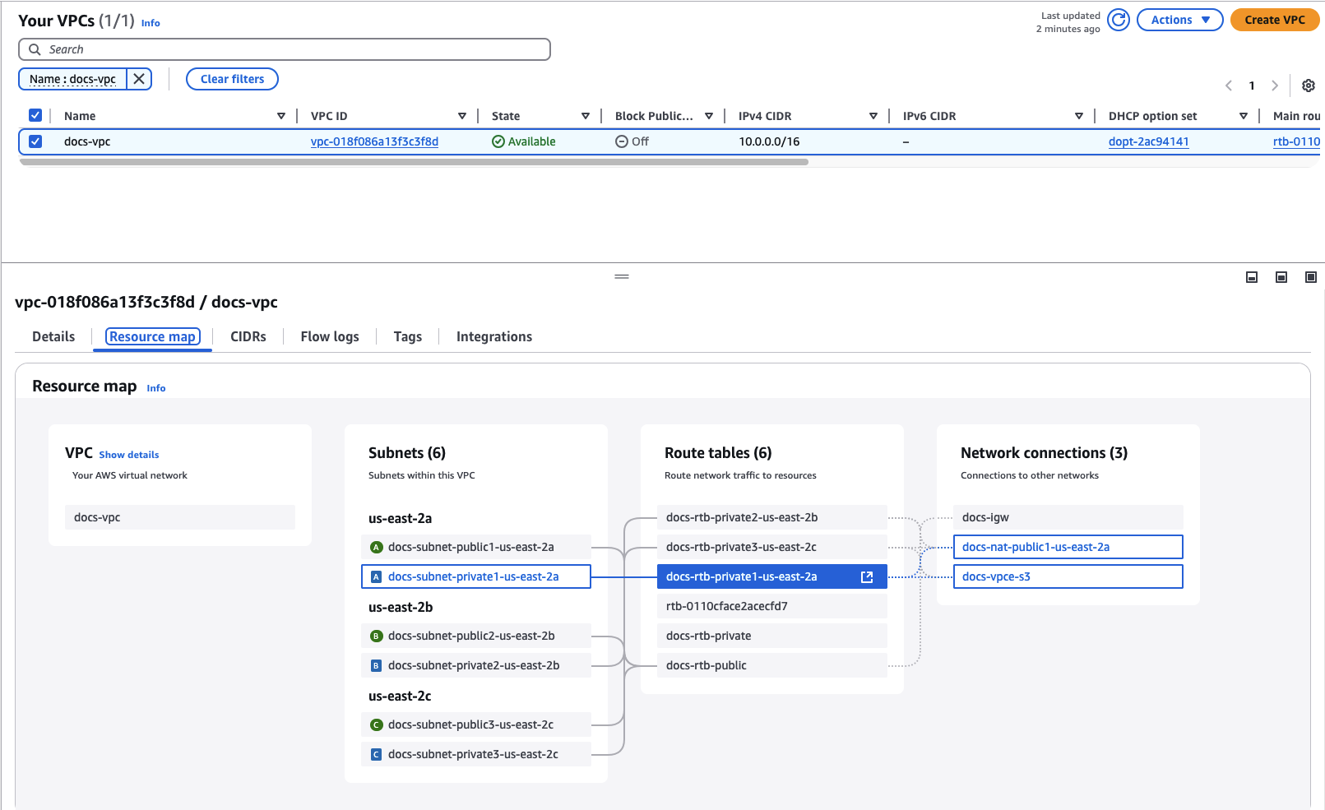Click the next page chevron

coord(1275,86)
